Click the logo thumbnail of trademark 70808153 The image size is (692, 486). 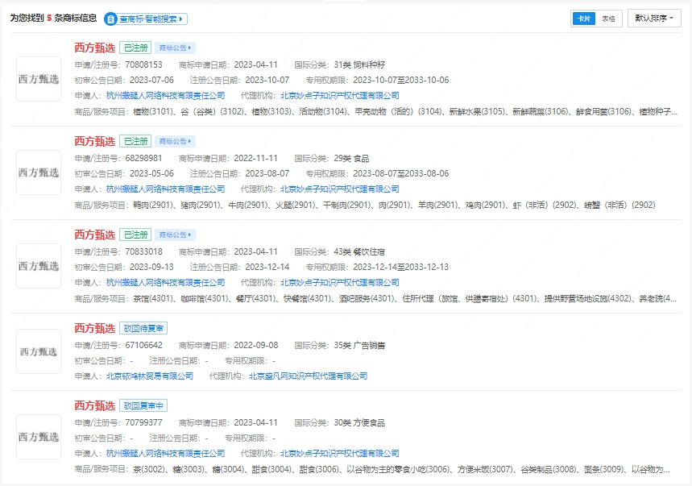point(39,79)
